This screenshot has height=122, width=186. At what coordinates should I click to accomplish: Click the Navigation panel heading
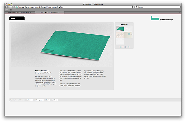coord(124,24)
